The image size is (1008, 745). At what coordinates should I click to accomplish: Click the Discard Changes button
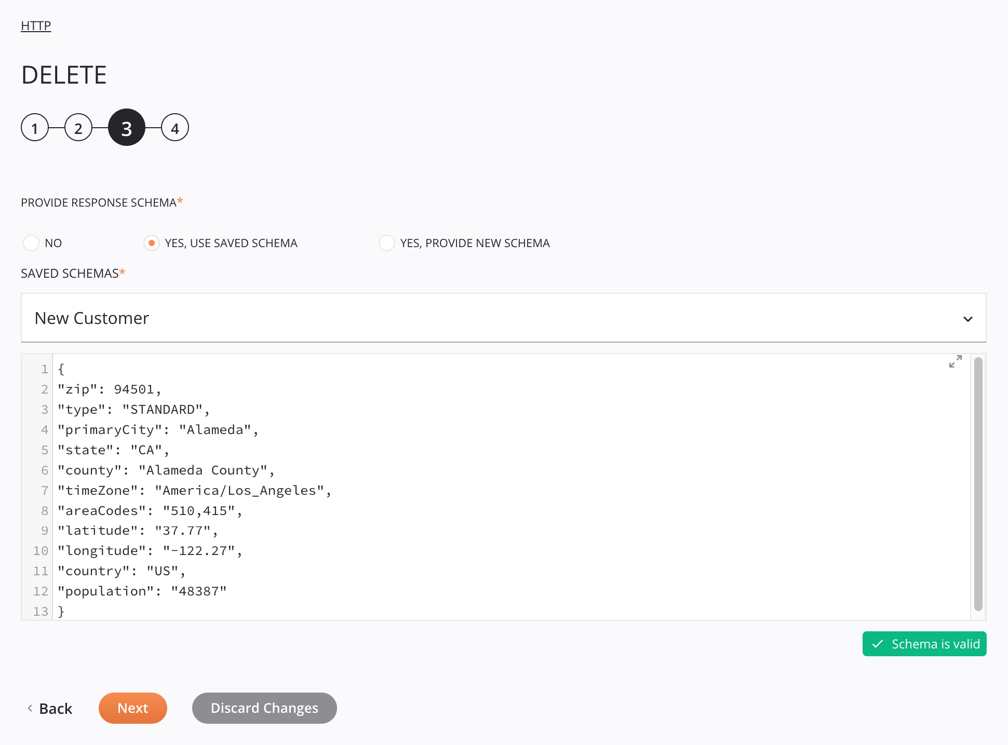[264, 708]
